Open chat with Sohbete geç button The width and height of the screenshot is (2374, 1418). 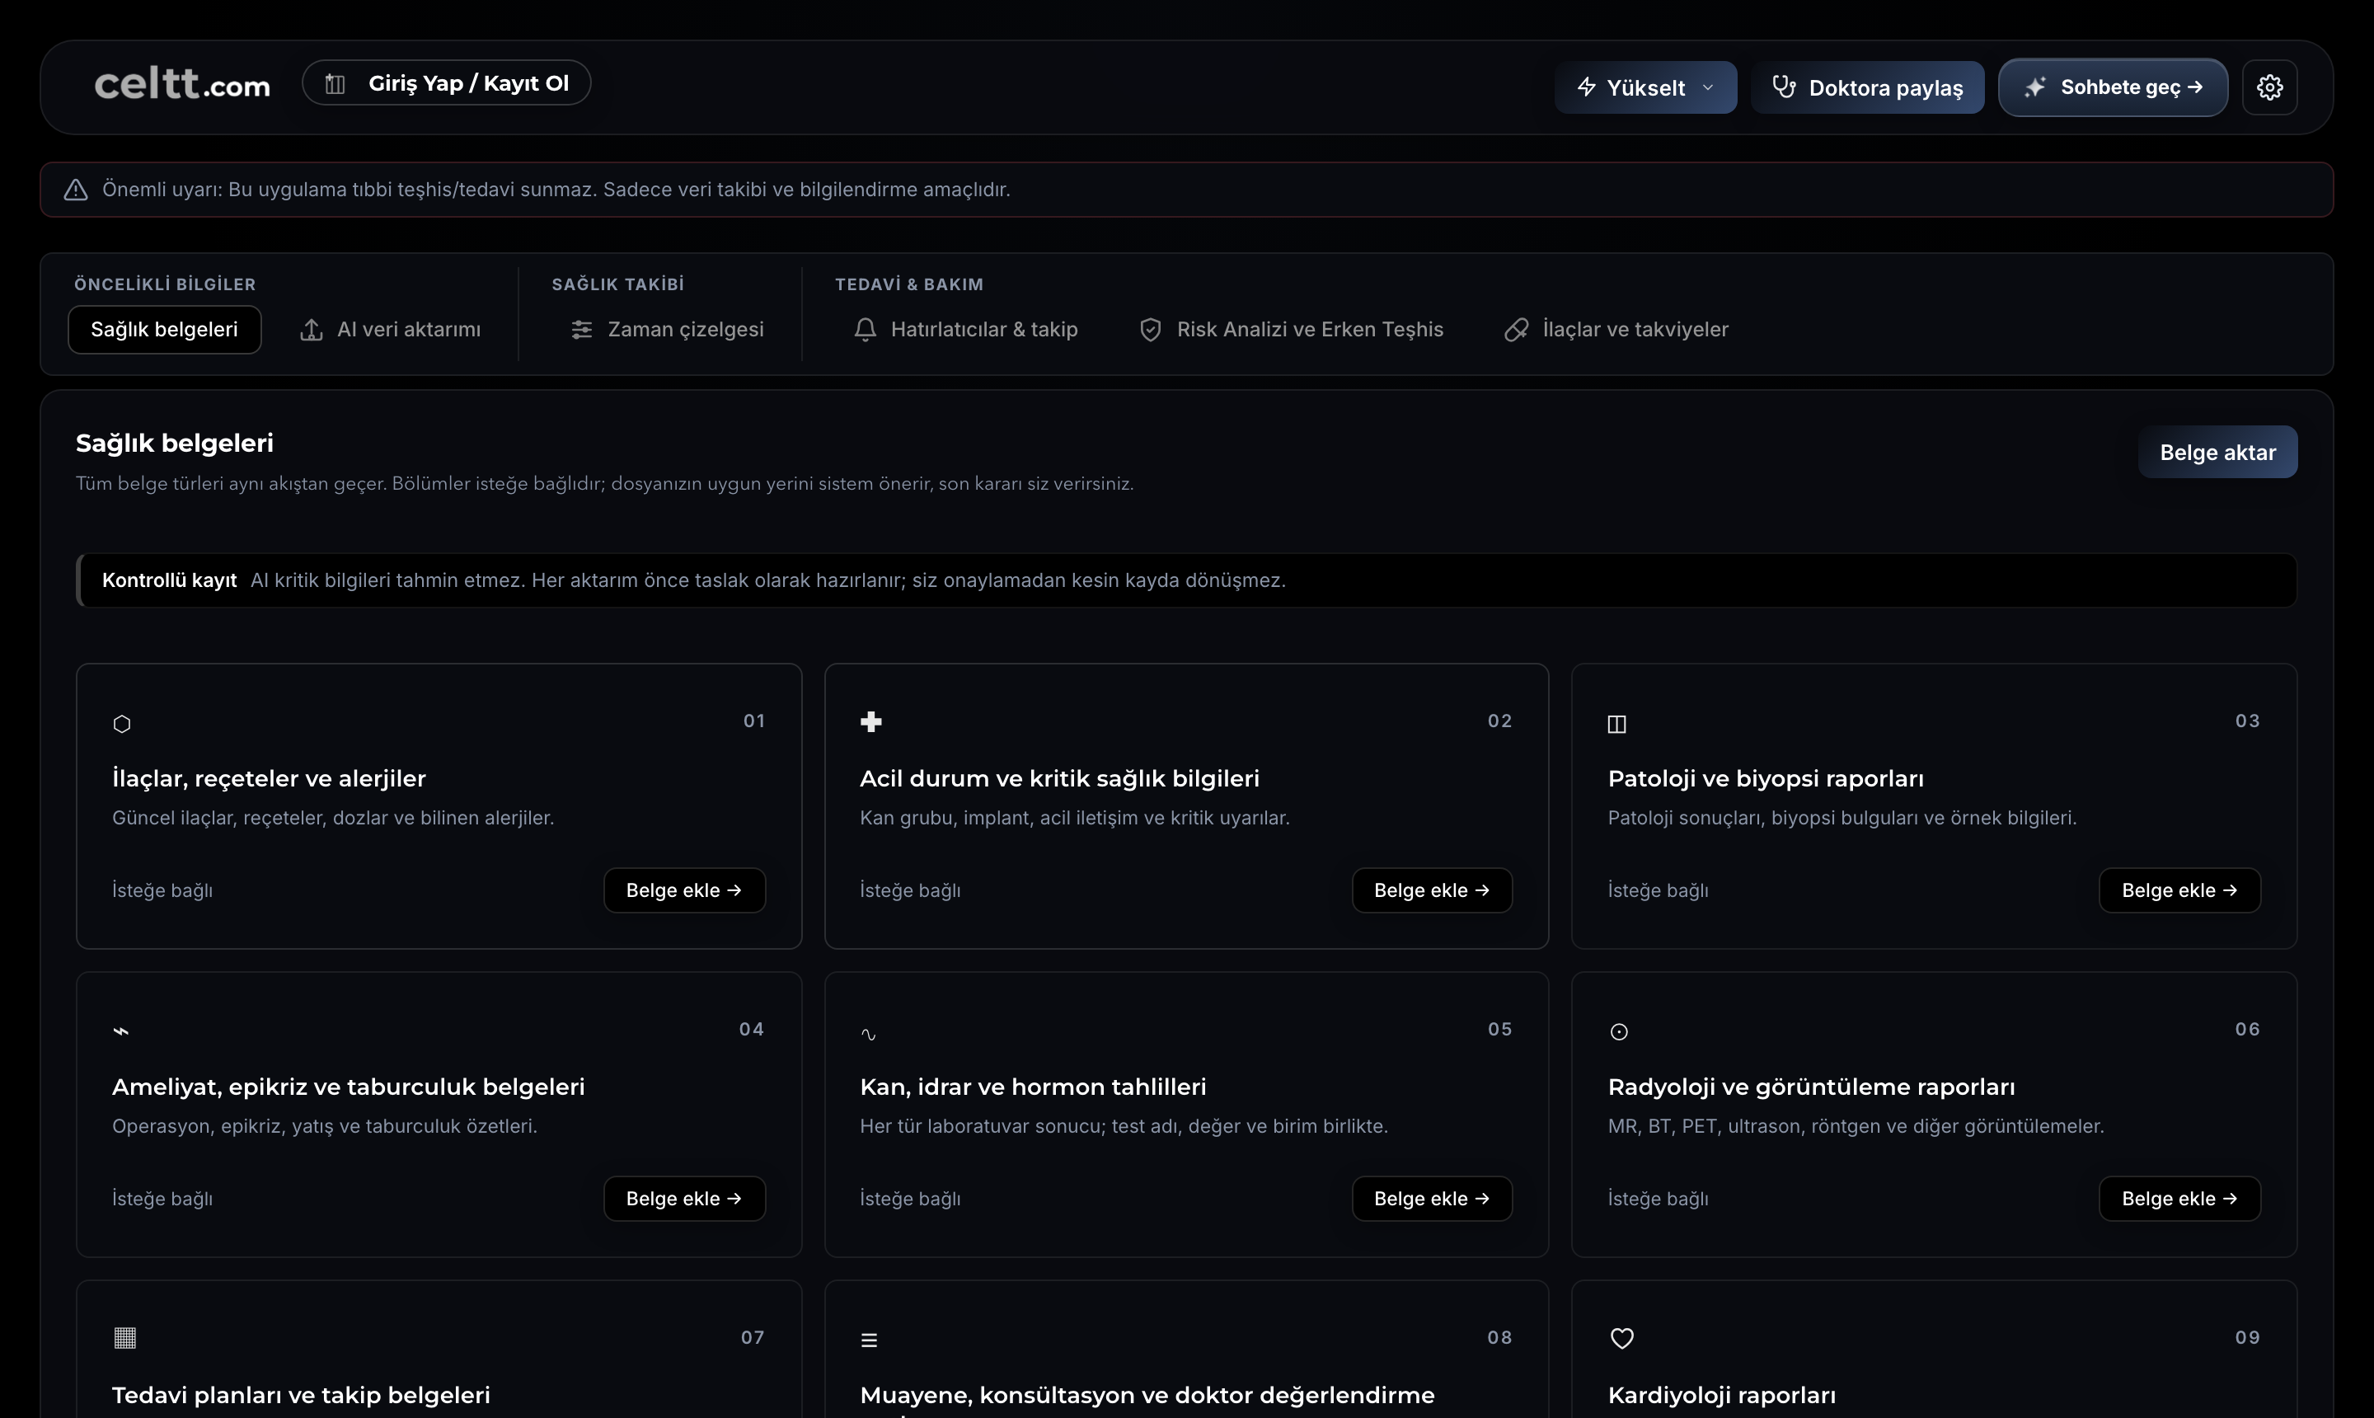click(2112, 87)
